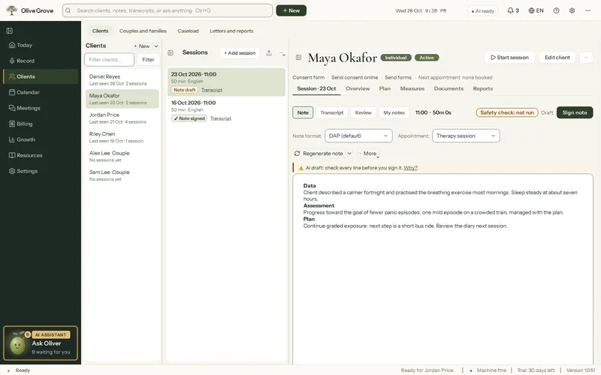Select the Note view toggle
Screen dimensions: 601x375
pos(303,112)
